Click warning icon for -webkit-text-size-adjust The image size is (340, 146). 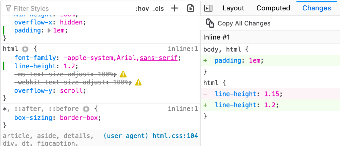[138, 82]
